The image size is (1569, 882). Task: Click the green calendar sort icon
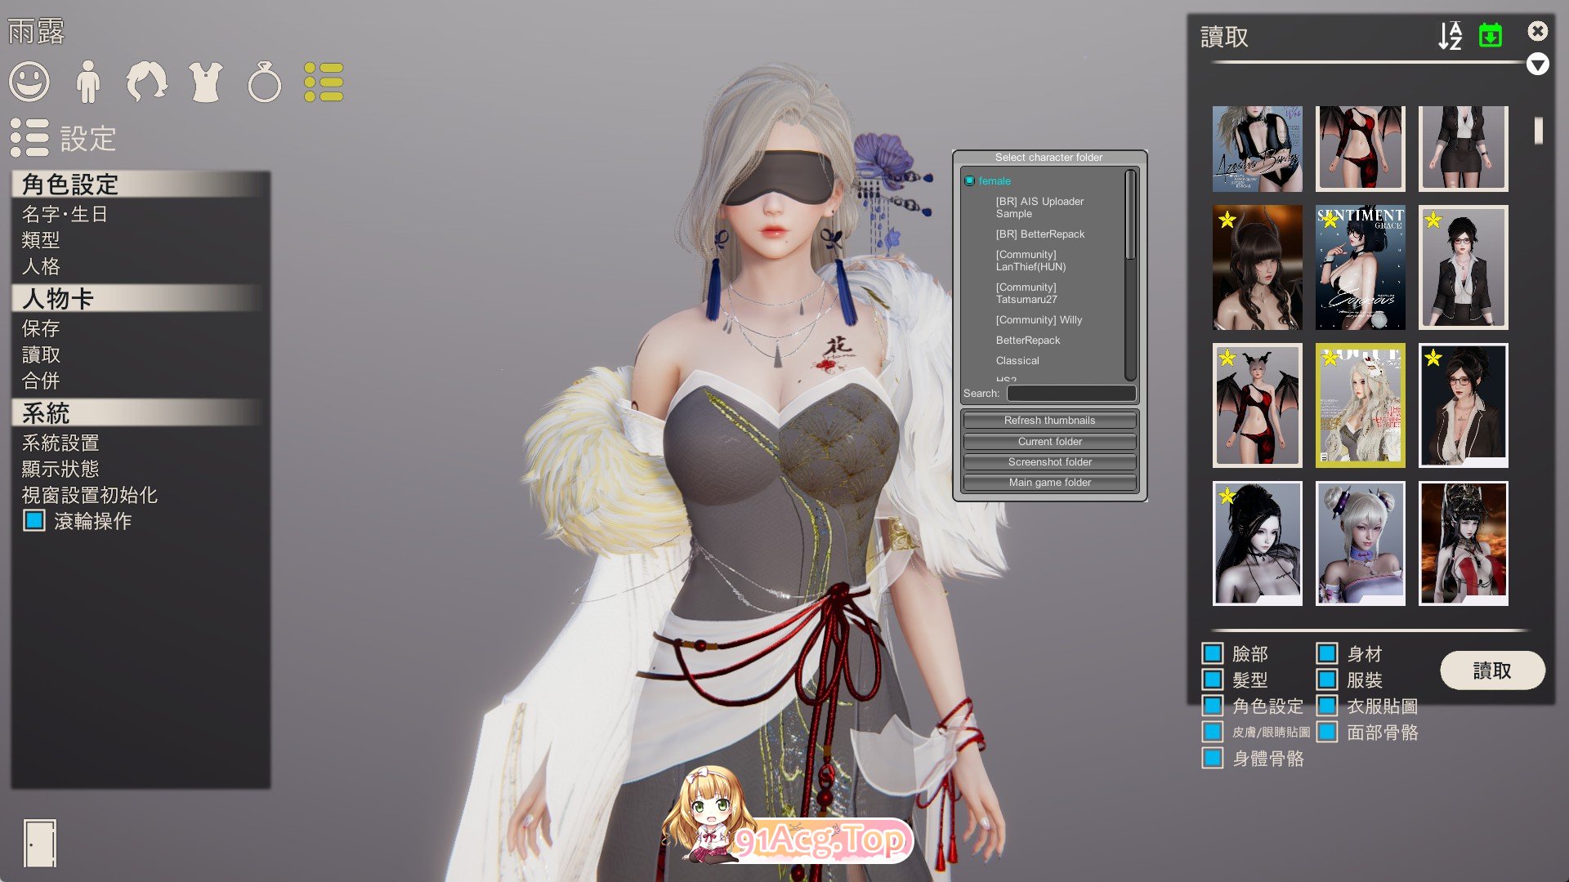(1491, 36)
